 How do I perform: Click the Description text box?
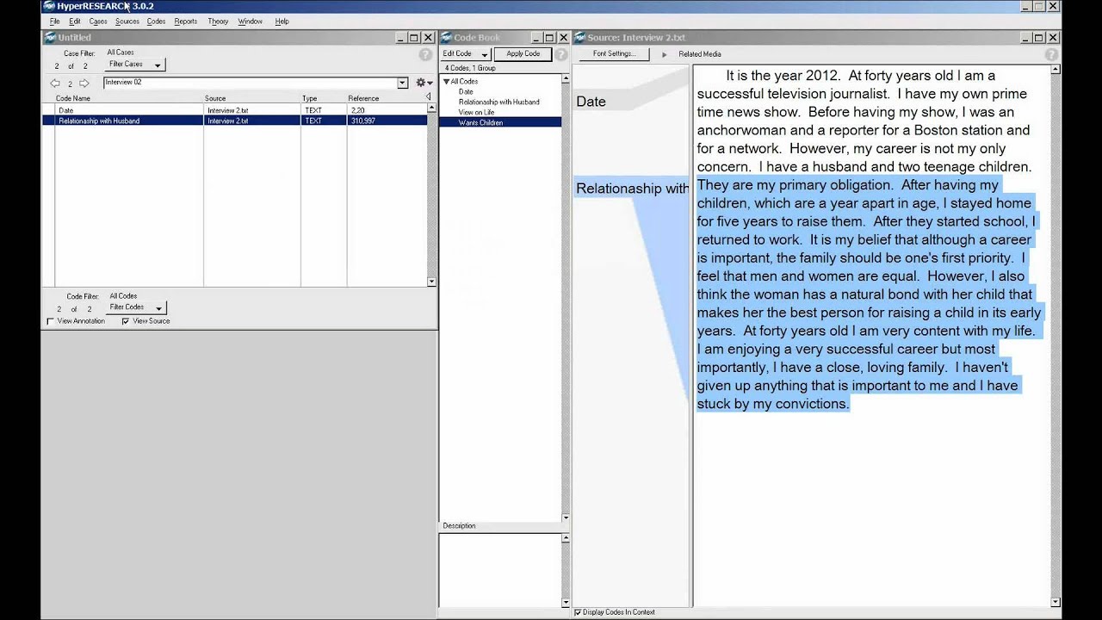click(x=499, y=570)
